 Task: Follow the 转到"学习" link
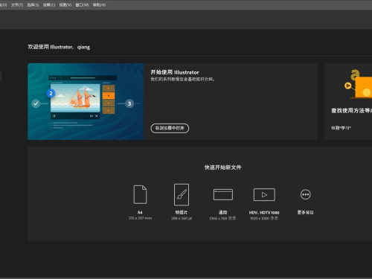point(341,128)
